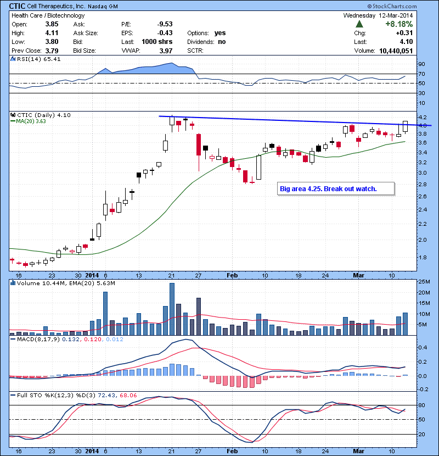The height and width of the screenshot is (456, 439).
Task: Click the MA(20) 3.63 legend label
Action: pyautogui.click(x=31, y=121)
